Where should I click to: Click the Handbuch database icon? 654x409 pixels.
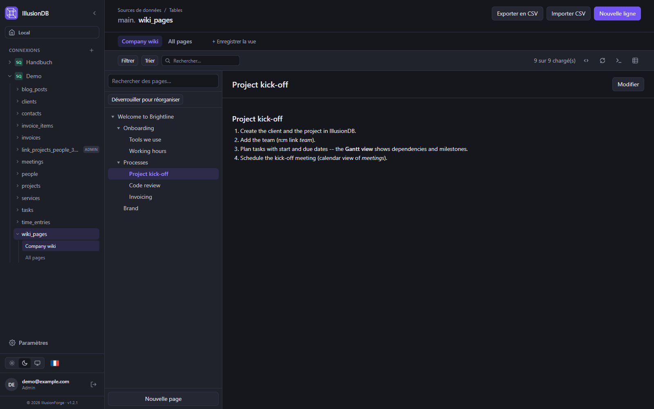[19, 62]
